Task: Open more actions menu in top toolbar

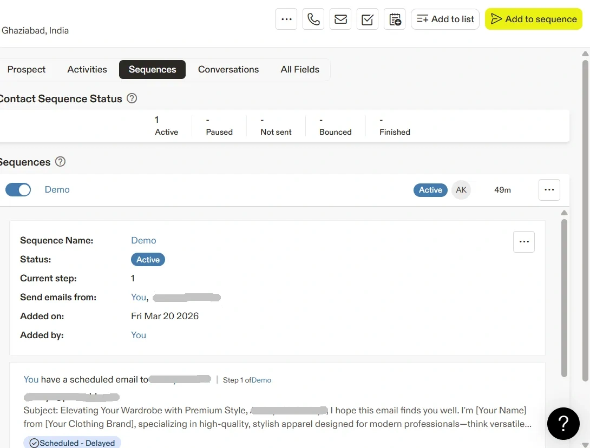Action: coord(286,19)
